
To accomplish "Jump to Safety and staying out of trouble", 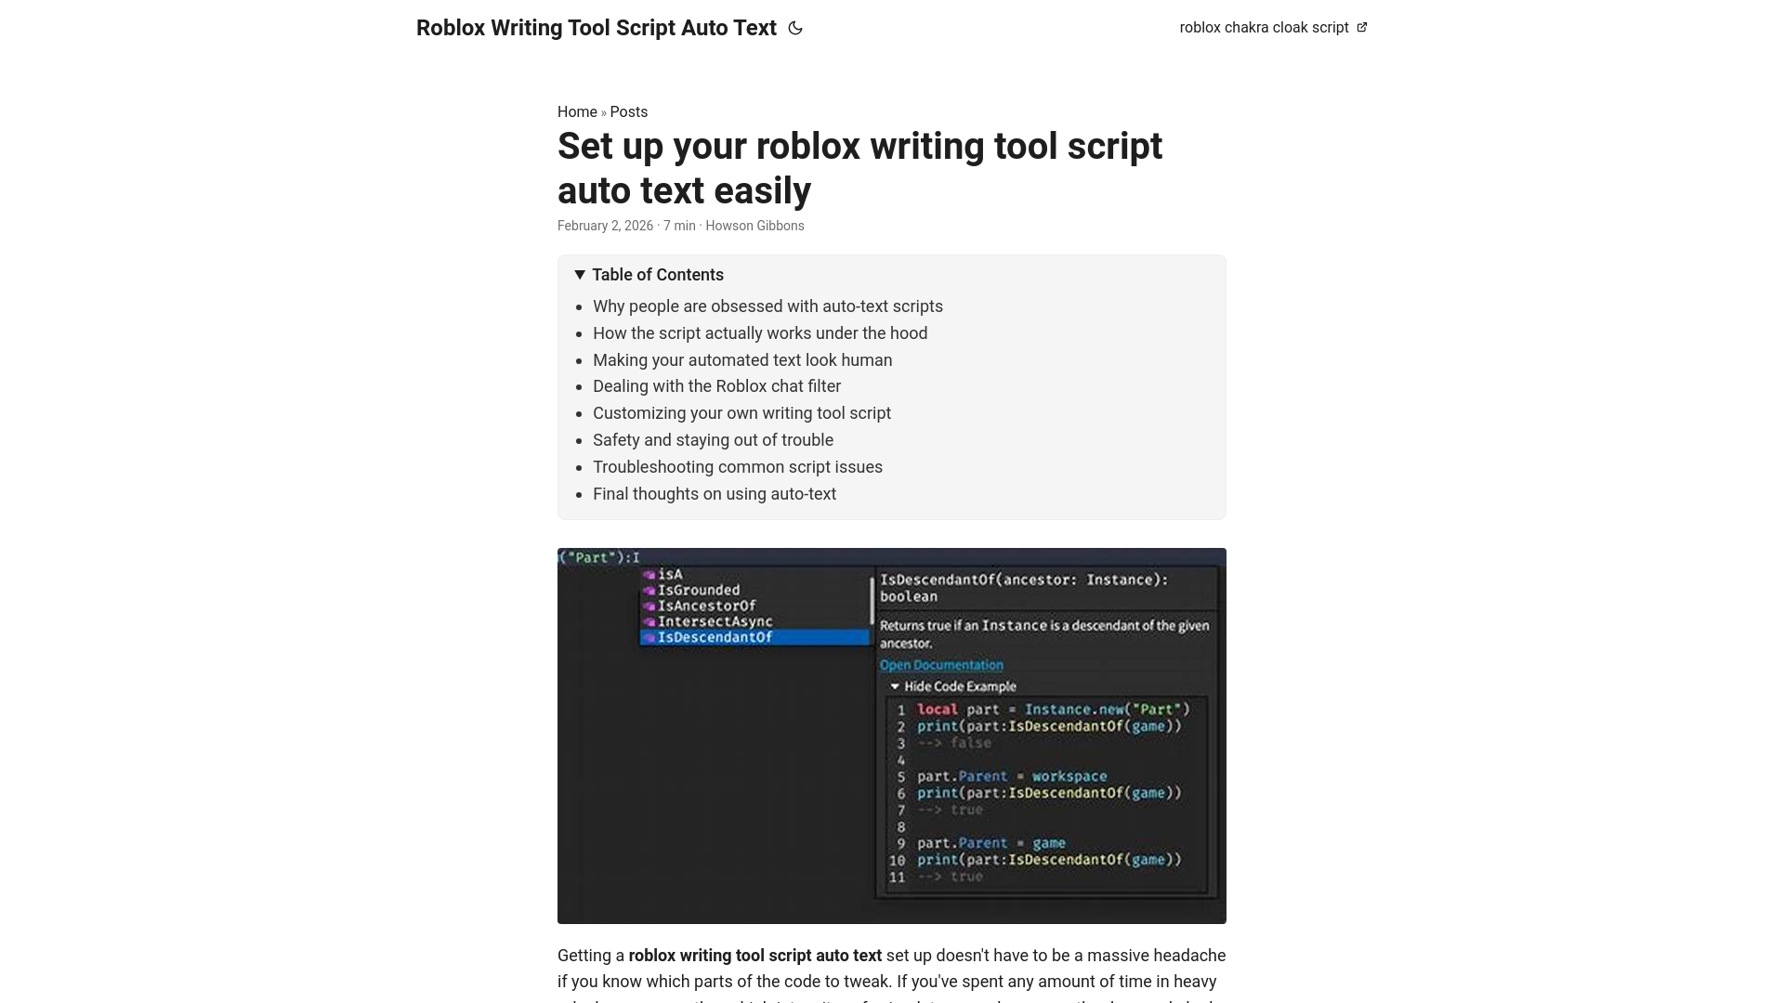I will 713,440.
